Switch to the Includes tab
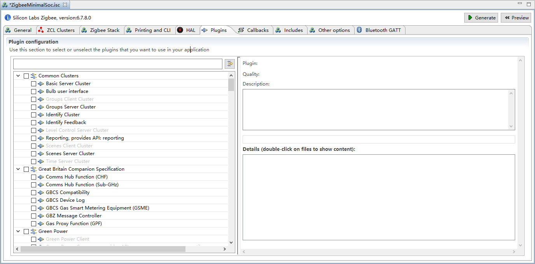This screenshot has height=264, width=535. tap(289, 30)
